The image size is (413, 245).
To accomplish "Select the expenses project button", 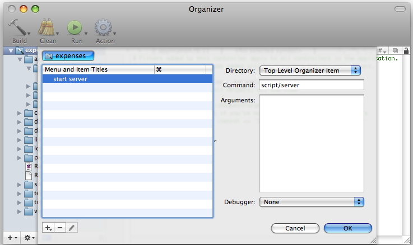I will click(68, 56).
